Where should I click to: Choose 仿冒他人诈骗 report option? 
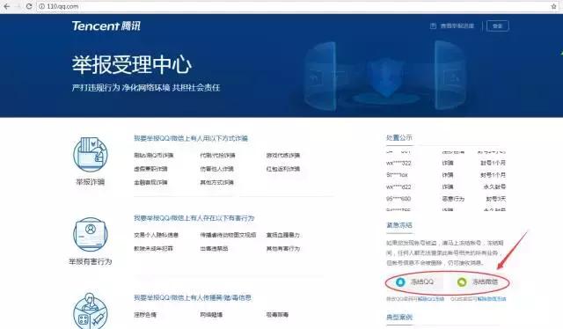217,169
